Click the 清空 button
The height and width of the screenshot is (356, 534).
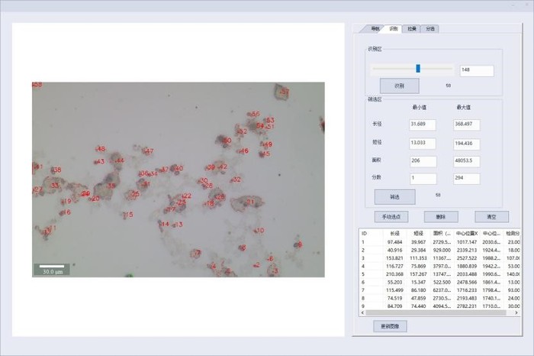pyautogui.click(x=491, y=217)
